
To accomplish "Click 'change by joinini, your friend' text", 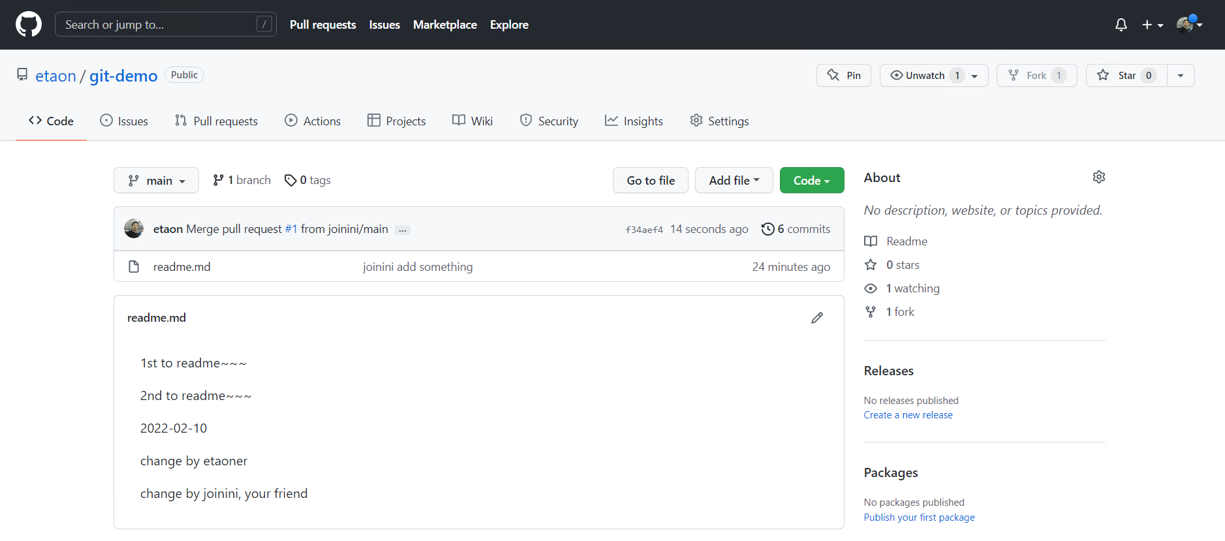I will tap(224, 493).
